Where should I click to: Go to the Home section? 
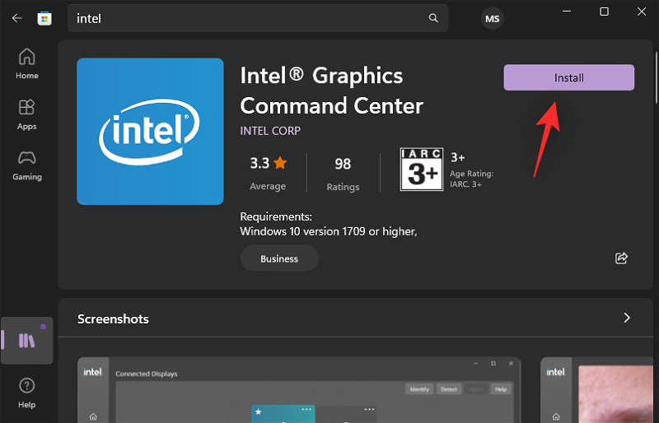click(26, 63)
